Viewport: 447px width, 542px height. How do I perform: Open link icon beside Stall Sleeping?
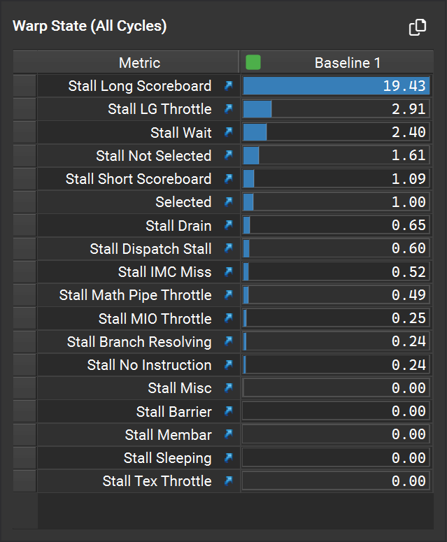pyautogui.click(x=229, y=457)
